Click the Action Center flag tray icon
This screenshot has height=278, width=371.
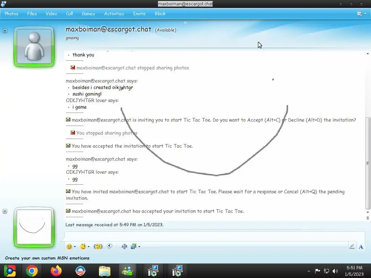(317, 271)
